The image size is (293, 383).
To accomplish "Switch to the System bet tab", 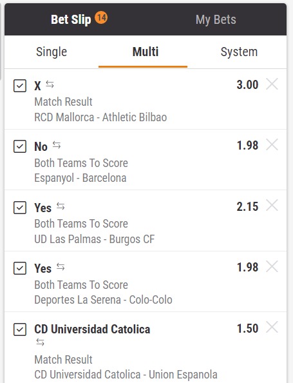I will pyautogui.click(x=239, y=52).
